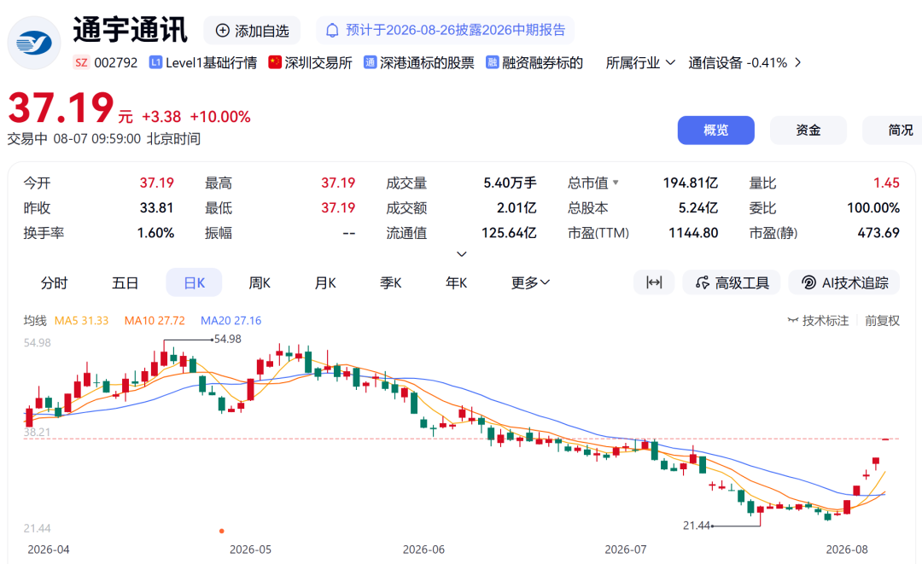Image resolution: width=922 pixels, height=564 pixels.
Task: Click the chart width fit icon
Action: pos(654,282)
